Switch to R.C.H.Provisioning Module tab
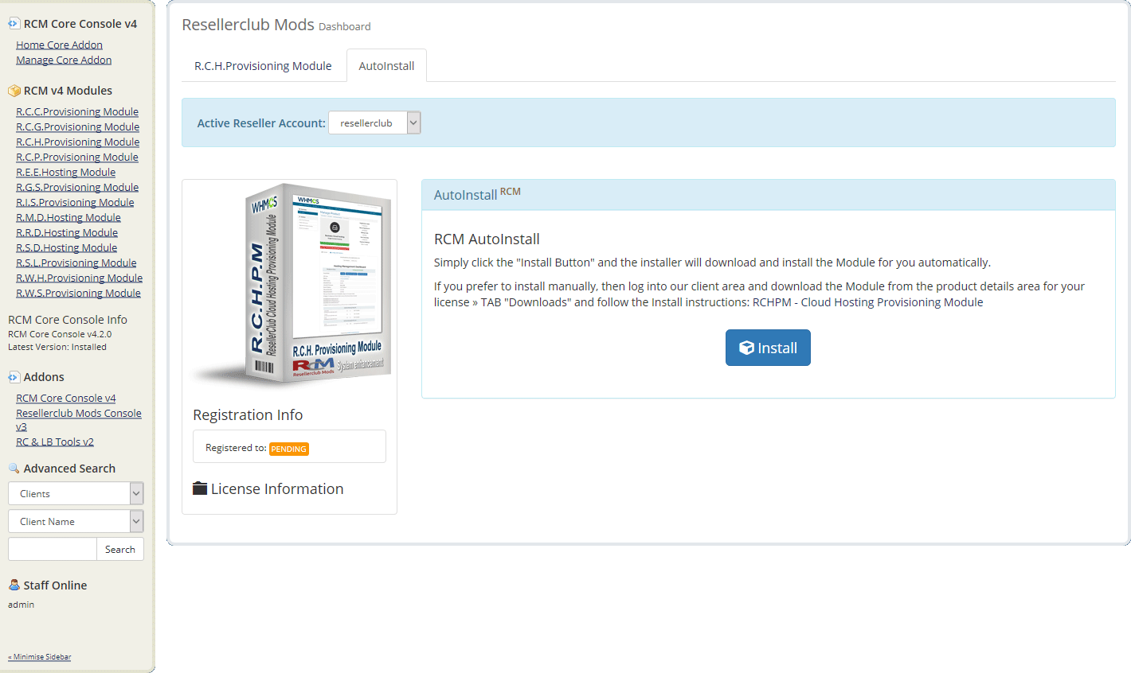 [263, 66]
